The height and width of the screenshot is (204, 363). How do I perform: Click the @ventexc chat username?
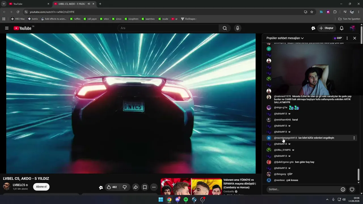(279, 180)
